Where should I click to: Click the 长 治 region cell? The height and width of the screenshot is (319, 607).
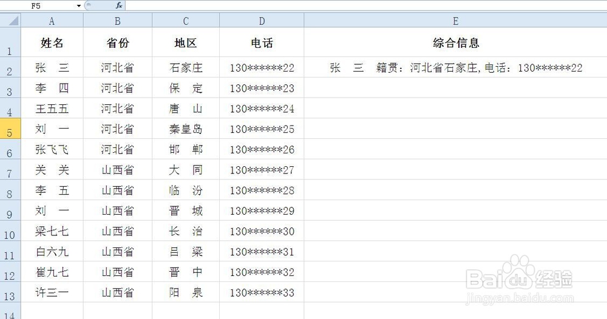point(186,231)
